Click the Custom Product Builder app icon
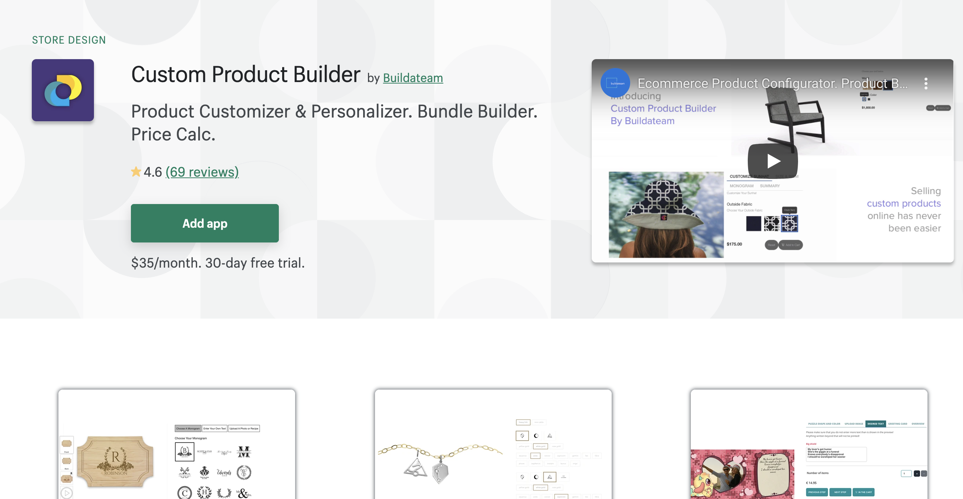The height and width of the screenshot is (499, 963). [63, 90]
